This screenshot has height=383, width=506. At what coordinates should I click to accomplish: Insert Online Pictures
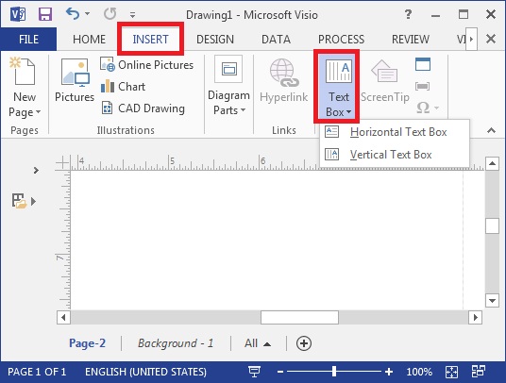point(147,65)
